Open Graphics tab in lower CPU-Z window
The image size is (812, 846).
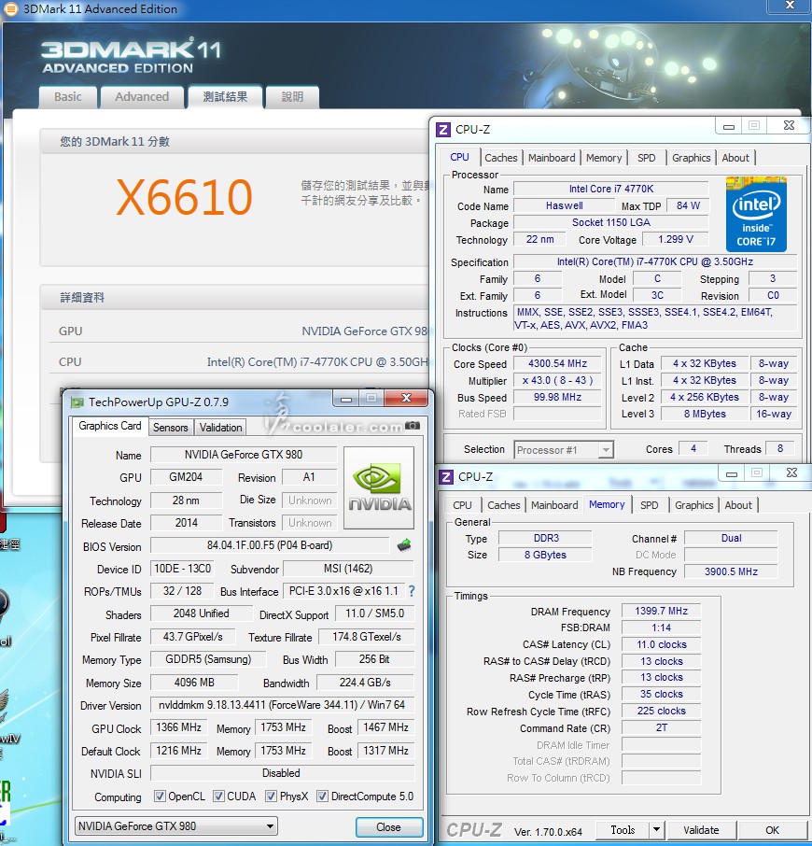tap(693, 505)
